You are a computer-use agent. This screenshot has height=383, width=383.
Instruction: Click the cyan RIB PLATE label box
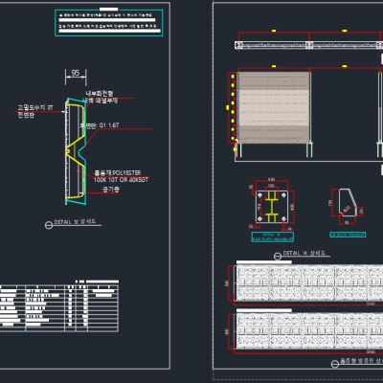pos(348,235)
